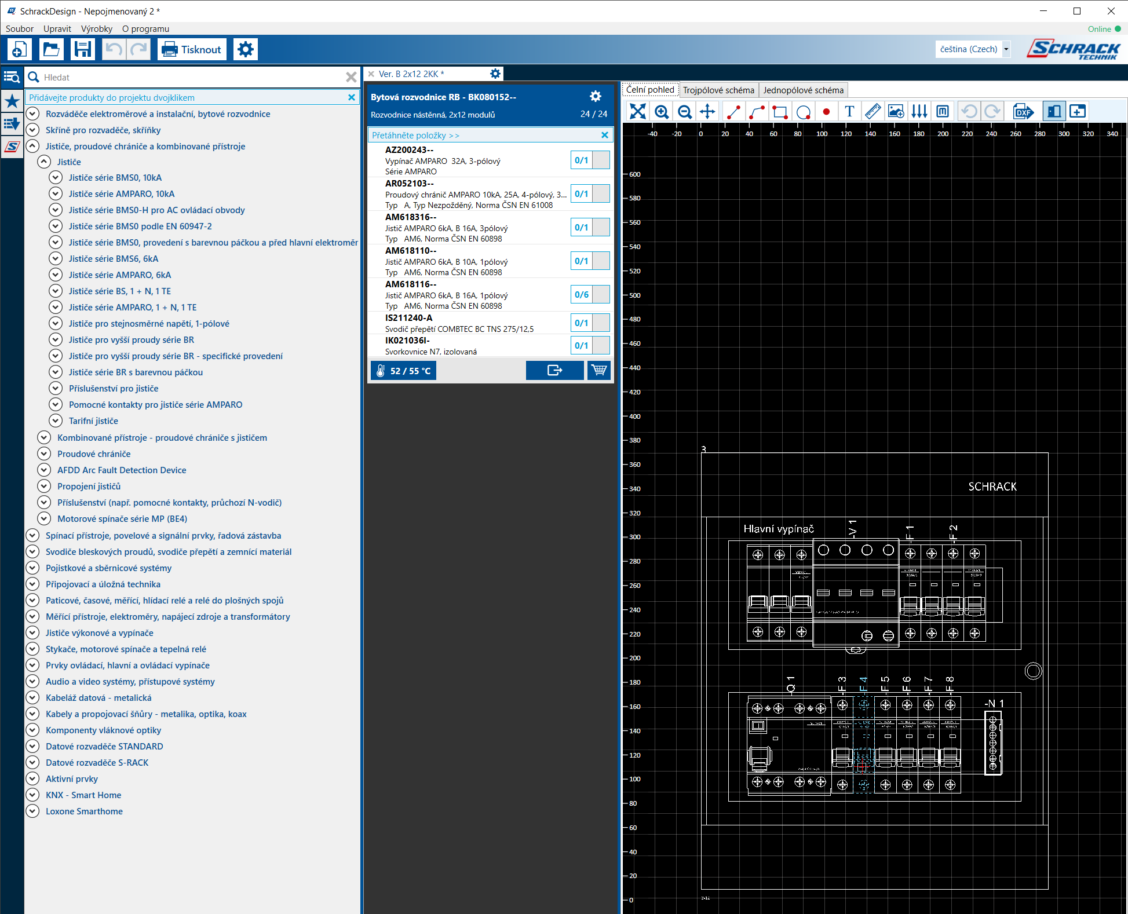Create a new project document

click(x=19, y=49)
